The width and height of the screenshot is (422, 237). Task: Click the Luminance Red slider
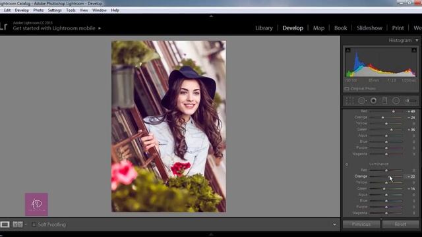pyautogui.click(x=386, y=171)
